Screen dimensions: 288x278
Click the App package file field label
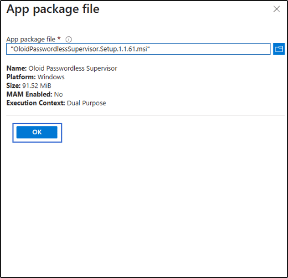[x=31, y=39]
